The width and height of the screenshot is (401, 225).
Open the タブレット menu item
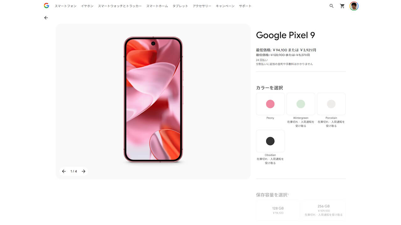click(180, 6)
